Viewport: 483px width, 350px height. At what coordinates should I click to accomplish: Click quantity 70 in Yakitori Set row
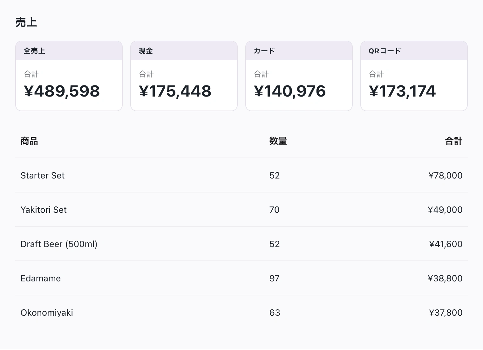275,210
